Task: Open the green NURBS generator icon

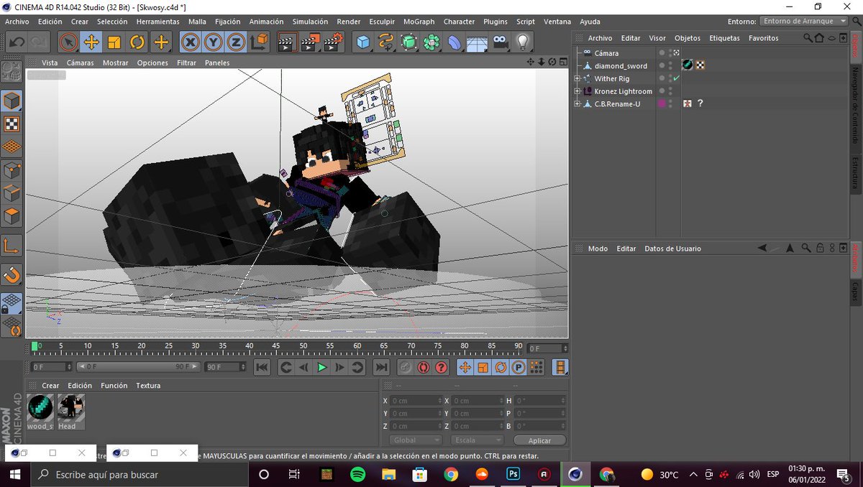Action: coord(408,42)
